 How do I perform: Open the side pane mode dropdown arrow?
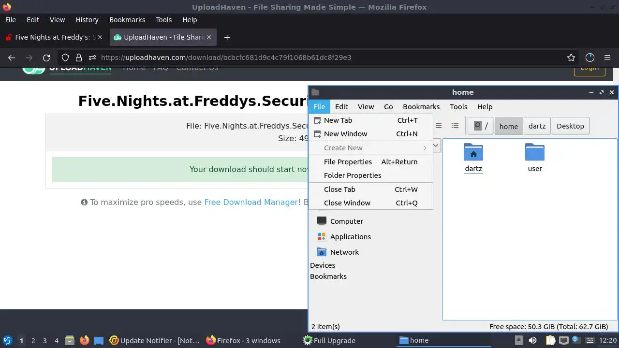tap(436, 145)
